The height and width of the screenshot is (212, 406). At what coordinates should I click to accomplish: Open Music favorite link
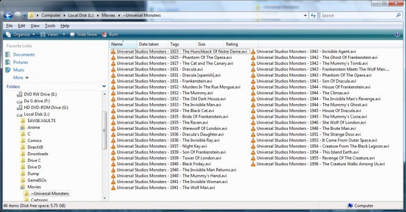point(19,70)
